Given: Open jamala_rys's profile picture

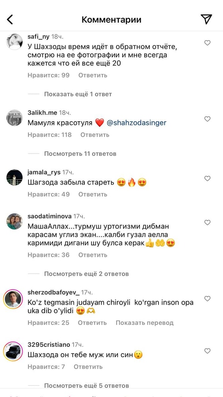Looking at the screenshot, I should [14, 177].
